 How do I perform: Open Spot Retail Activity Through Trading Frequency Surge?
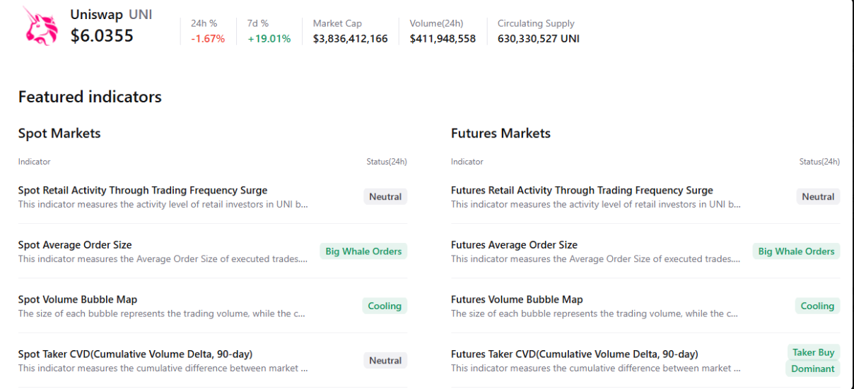143,191
